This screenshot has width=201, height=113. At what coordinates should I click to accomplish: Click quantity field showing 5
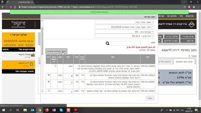click(x=68, y=76)
